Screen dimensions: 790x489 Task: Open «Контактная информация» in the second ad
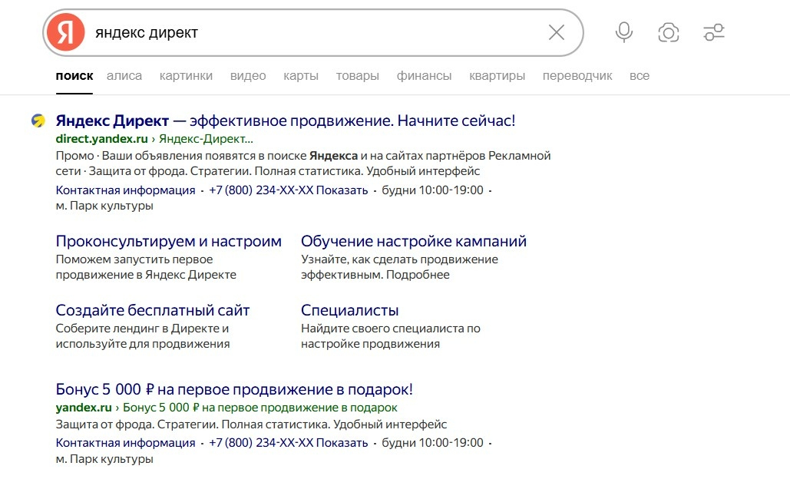125,443
